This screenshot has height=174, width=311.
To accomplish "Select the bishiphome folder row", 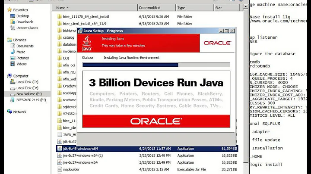I will (67, 30).
